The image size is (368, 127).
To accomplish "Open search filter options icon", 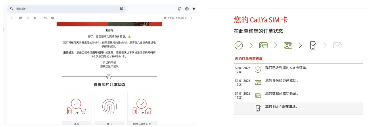I will point(121,9).
